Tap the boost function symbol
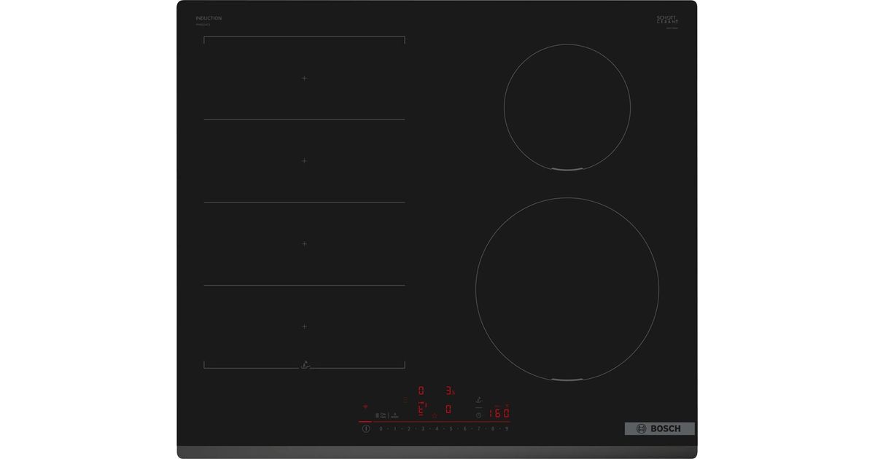Viewport: 875px width, 459px height. pos(394,415)
